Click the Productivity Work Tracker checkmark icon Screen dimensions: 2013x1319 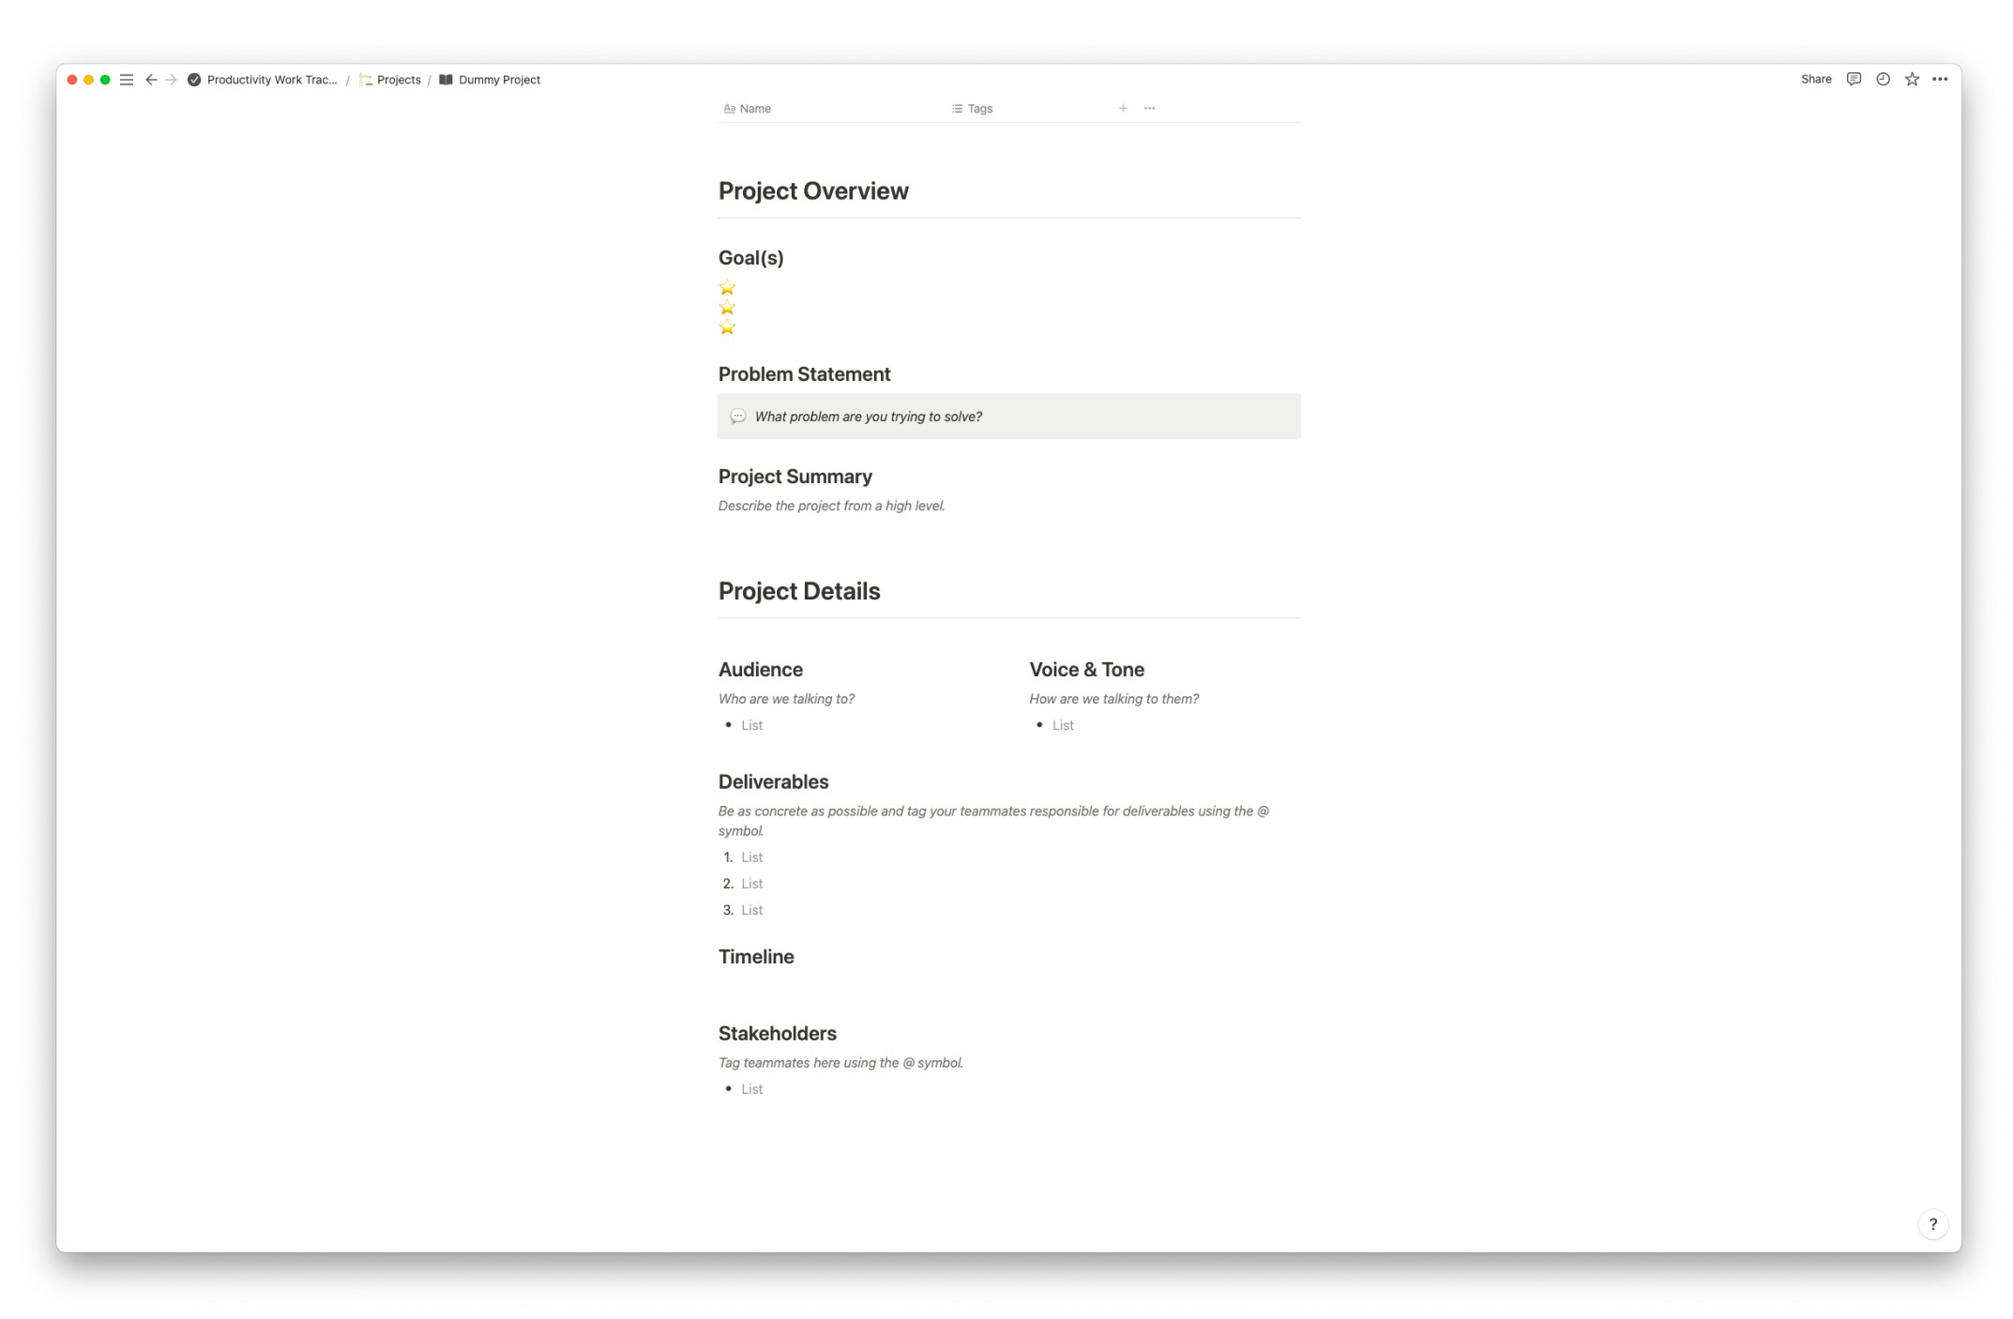[x=194, y=80]
